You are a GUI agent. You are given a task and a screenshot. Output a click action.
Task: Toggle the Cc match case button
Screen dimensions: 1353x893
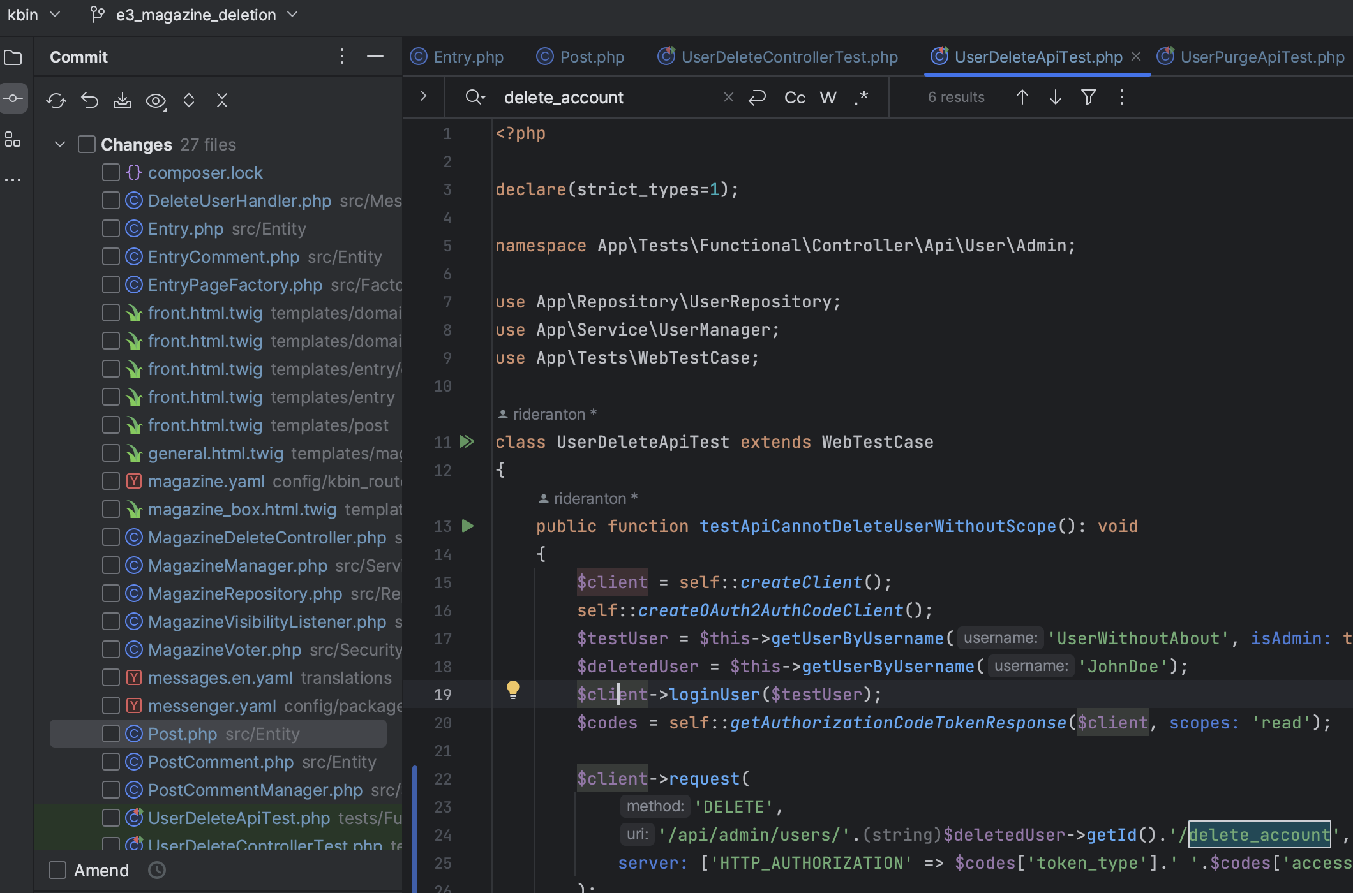pos(795,97)
